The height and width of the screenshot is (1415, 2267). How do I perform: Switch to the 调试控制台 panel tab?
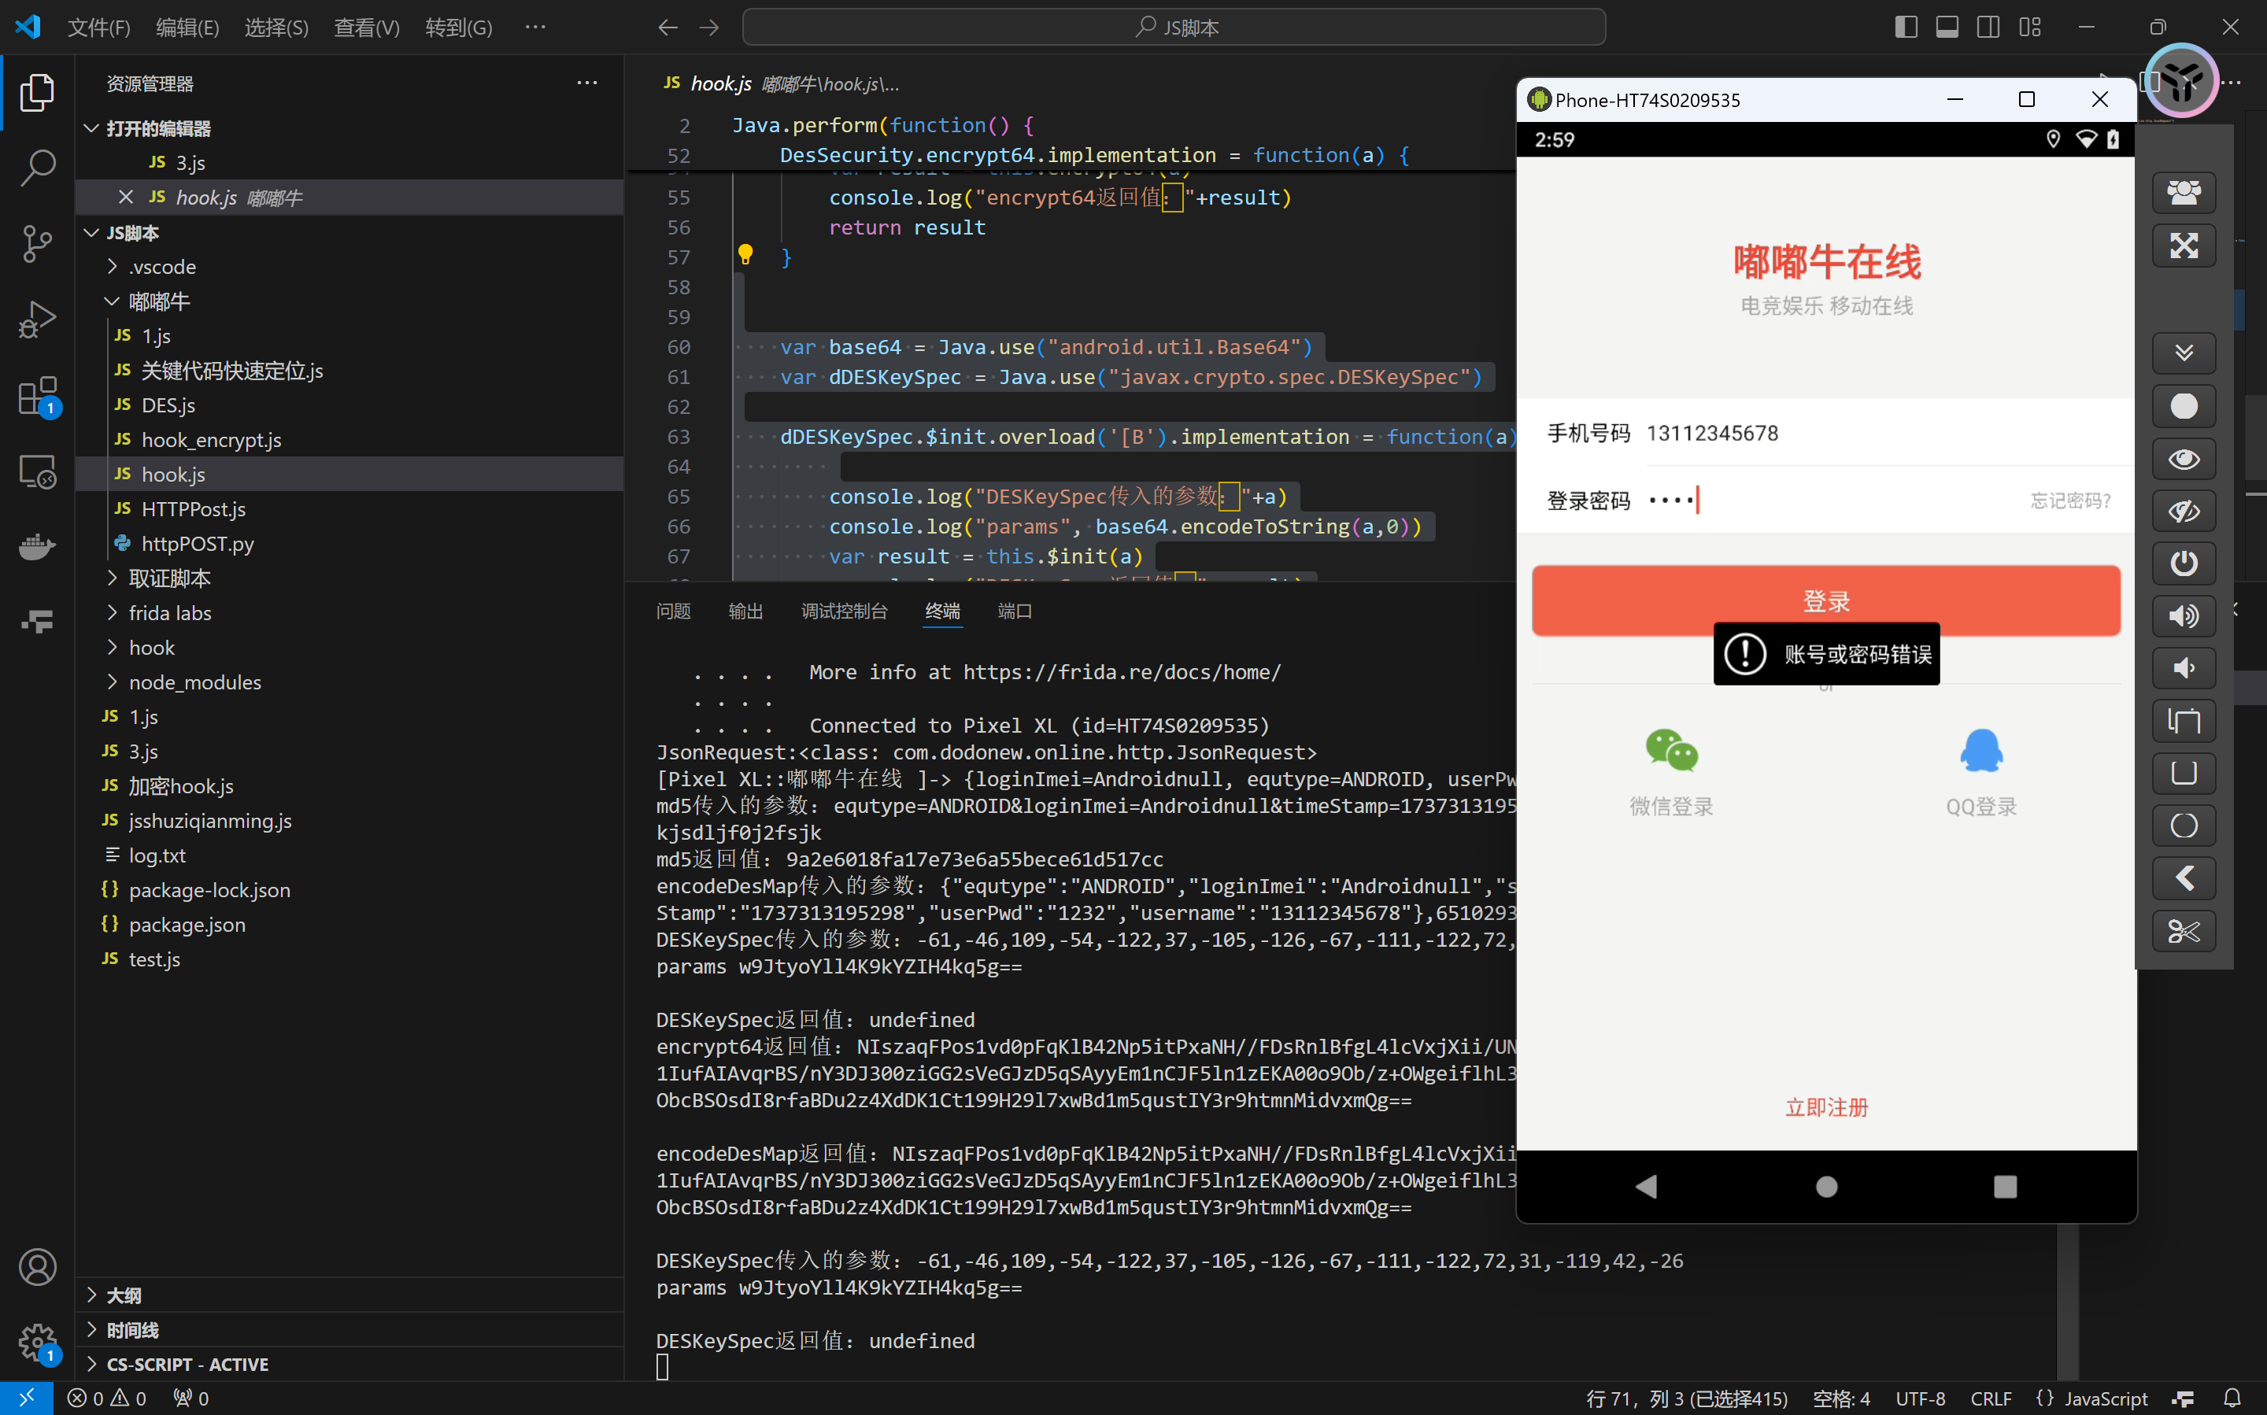coord(843,611)
